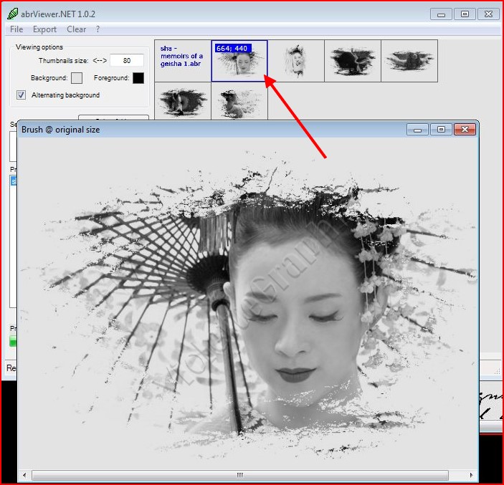
Task: Pick the black Foreground color swatch
Action: (138, 78)
